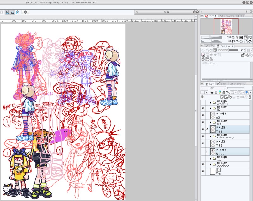Click the snap to ruler icon in command bar

click(7, 12)
